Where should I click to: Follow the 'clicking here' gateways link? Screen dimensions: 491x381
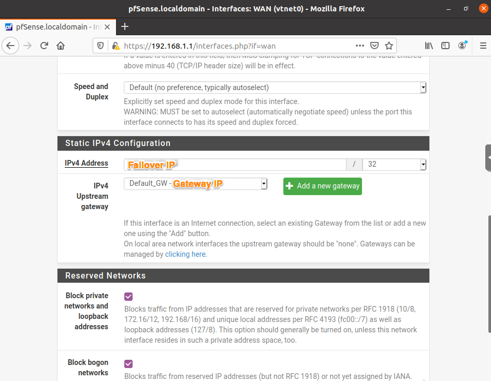tap(185, 254)
